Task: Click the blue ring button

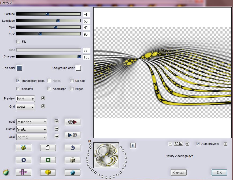Action: click(24, 160)
